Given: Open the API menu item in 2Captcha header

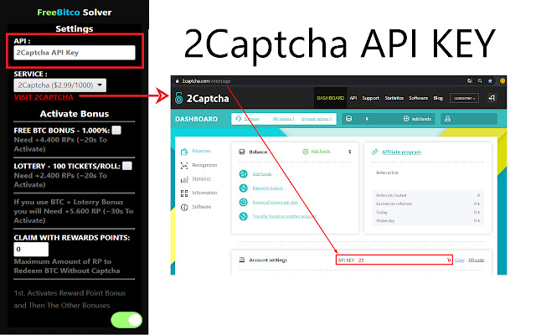Looking at the screenshot, I should coord(353,98).
